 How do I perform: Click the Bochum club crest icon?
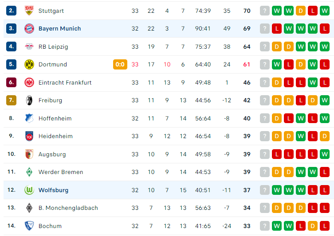(x=29, y=226)
